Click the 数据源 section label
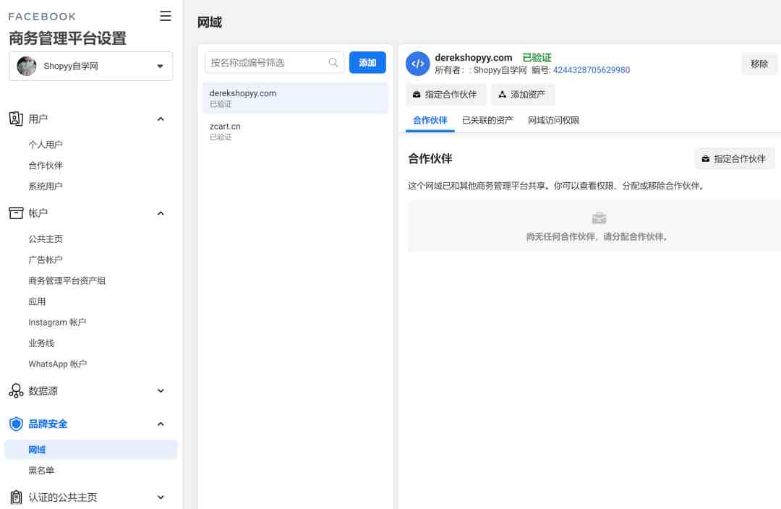 pos(43,391)
